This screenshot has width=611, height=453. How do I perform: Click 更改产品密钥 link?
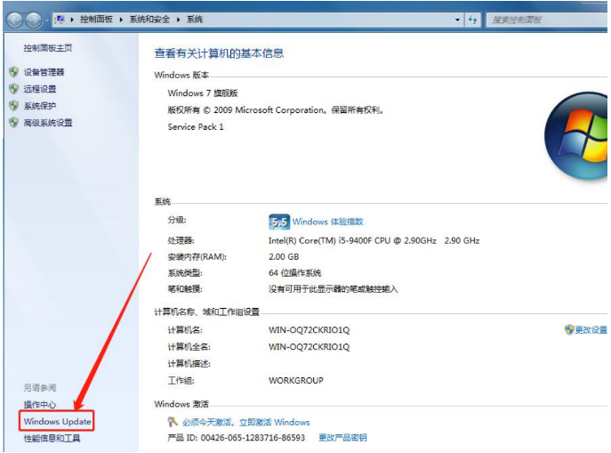(x=342, y=437)
